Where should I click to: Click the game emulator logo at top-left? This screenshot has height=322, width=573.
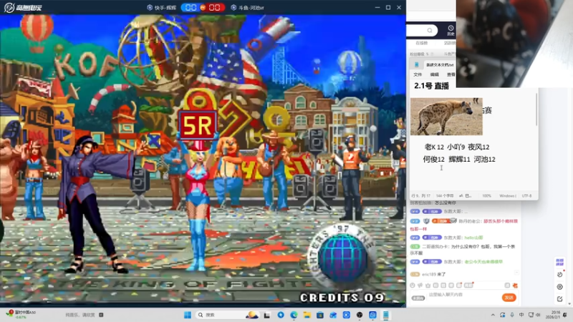pyautogui.click(x=23, y=7)
